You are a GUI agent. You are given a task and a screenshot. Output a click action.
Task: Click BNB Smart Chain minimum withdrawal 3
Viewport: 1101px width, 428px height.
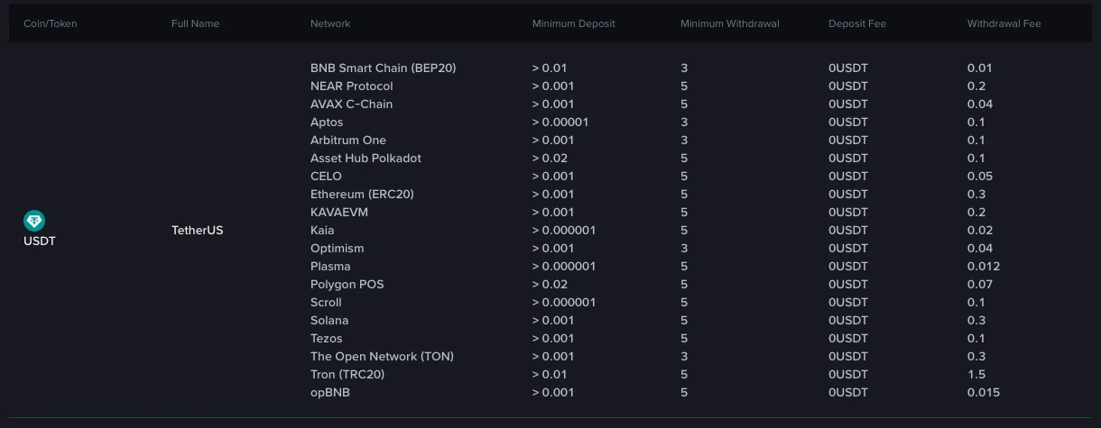click(x=684, y=68)
